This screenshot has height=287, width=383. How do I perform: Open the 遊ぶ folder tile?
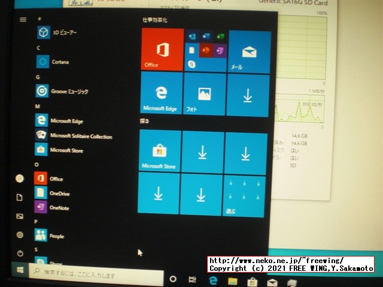pyautogui.click(x=244, y=196)
